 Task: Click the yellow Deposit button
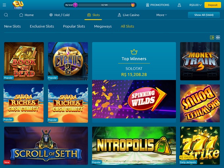[x=212, y=5]
